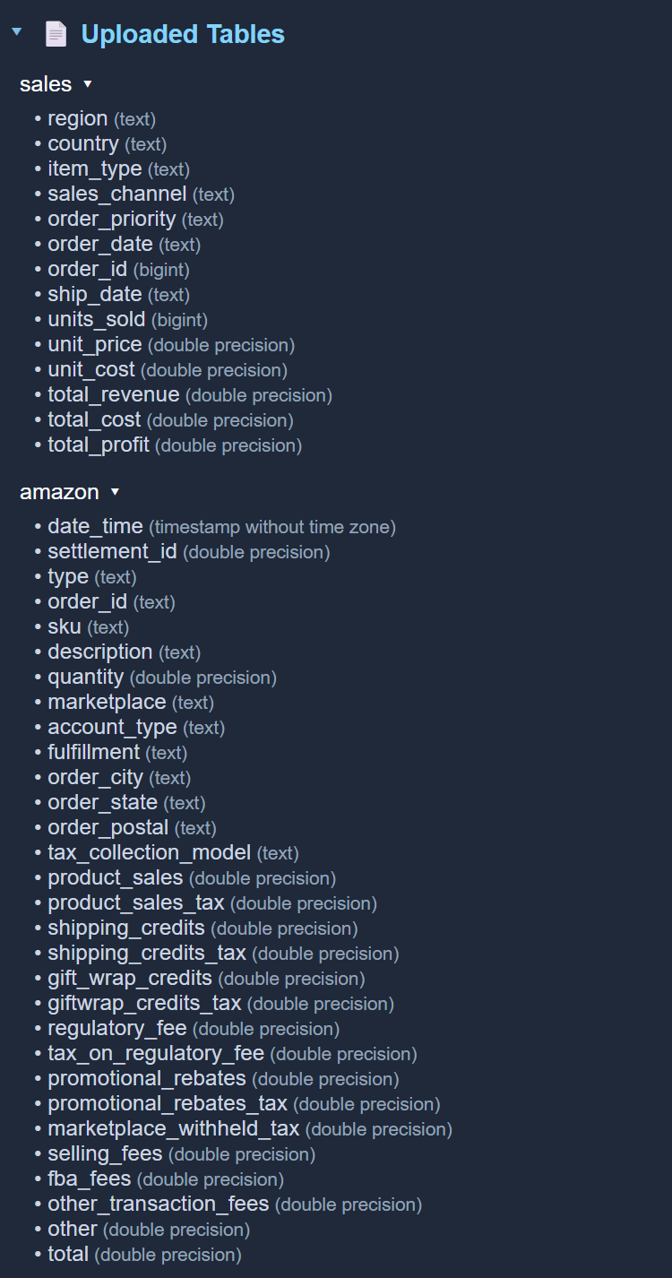Click the document icon beside Uploaded Tables
The width and height of the screenshot is (672, 1278).
(56, 34)
